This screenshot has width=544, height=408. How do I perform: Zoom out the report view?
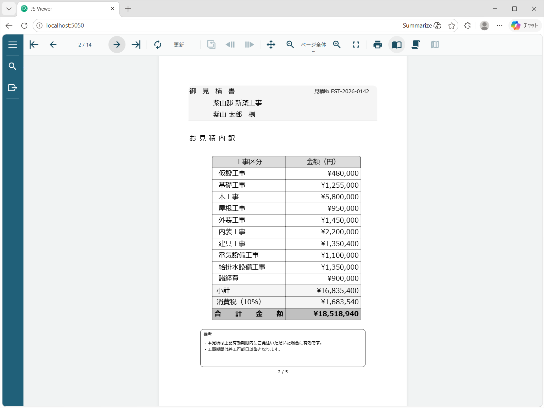tap(290, 45)
